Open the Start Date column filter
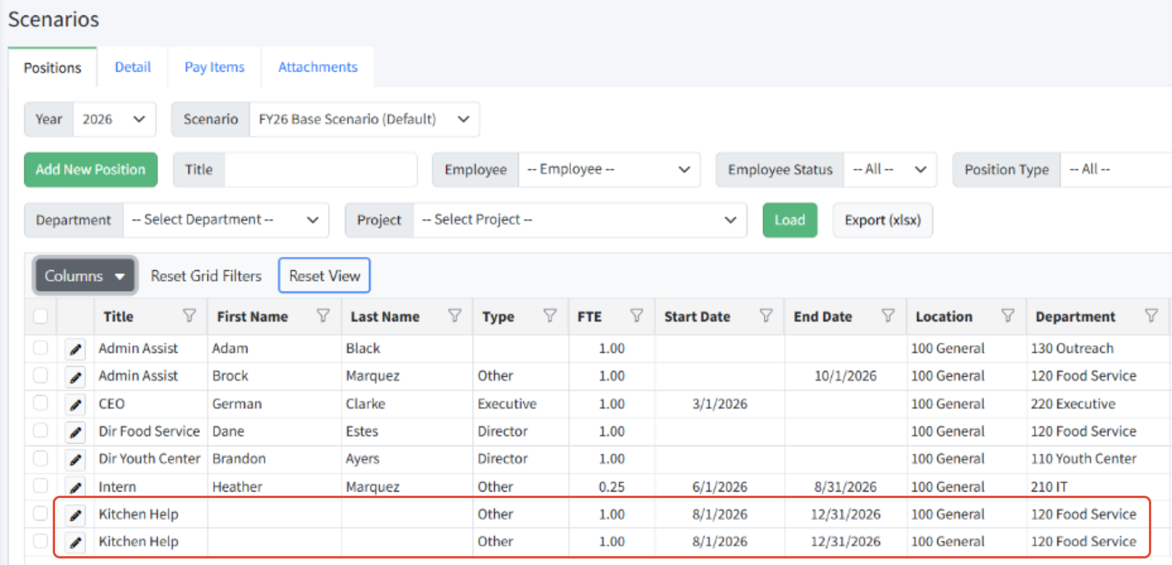This screenshot has height=565, width=1172. coord(767,316)
